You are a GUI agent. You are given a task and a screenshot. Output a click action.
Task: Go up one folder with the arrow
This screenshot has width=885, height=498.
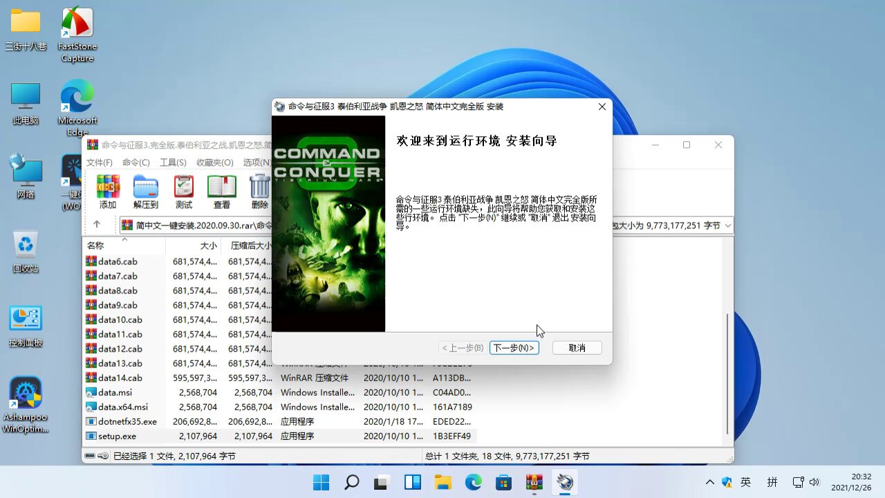(97, 225)
